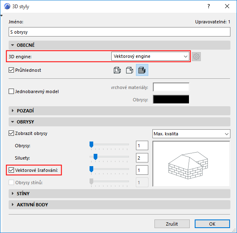Screen dimensions: 237x233
Task: Expand the STÍNY section
Action: tap(120, 194)
